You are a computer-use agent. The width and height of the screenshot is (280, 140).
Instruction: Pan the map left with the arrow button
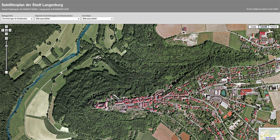click(3, 30)
